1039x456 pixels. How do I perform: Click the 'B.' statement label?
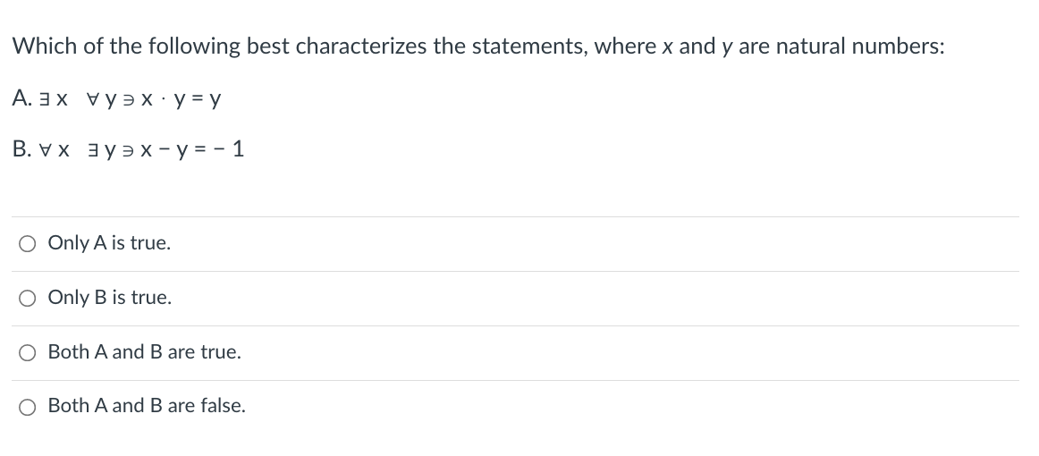click(21, 149)
